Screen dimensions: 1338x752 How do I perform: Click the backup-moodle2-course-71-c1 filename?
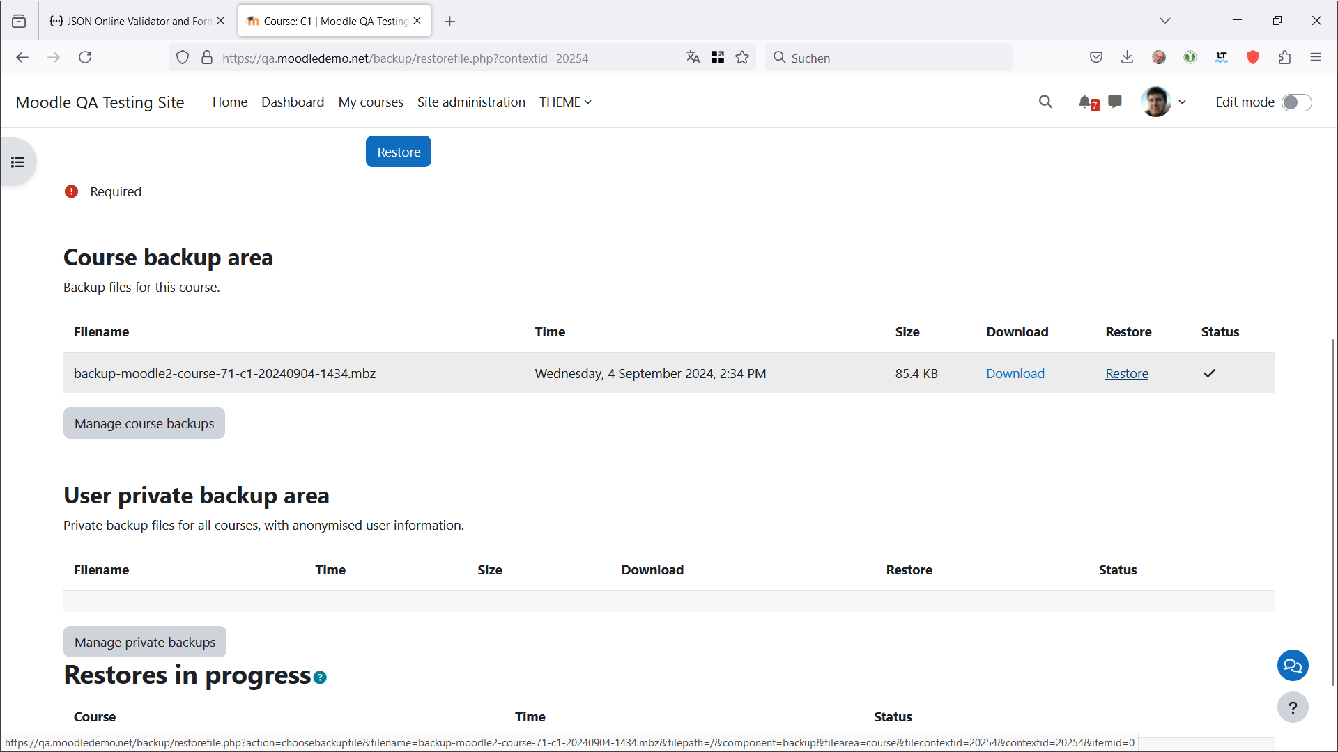224,373
